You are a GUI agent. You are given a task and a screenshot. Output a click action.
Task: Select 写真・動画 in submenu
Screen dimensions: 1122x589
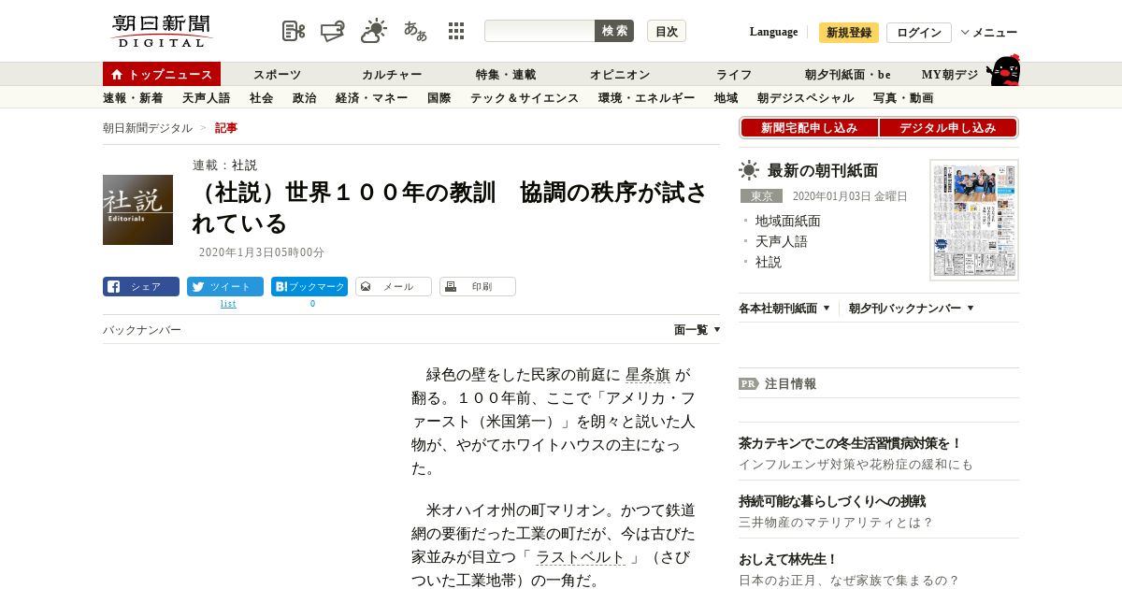(x=902, y=98)
